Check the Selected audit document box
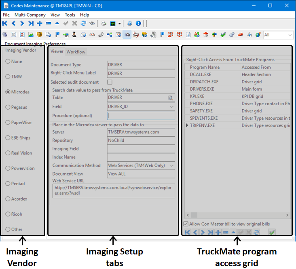Image resolution: width=296 pixels, height=269 pixels. click(110, 82)
